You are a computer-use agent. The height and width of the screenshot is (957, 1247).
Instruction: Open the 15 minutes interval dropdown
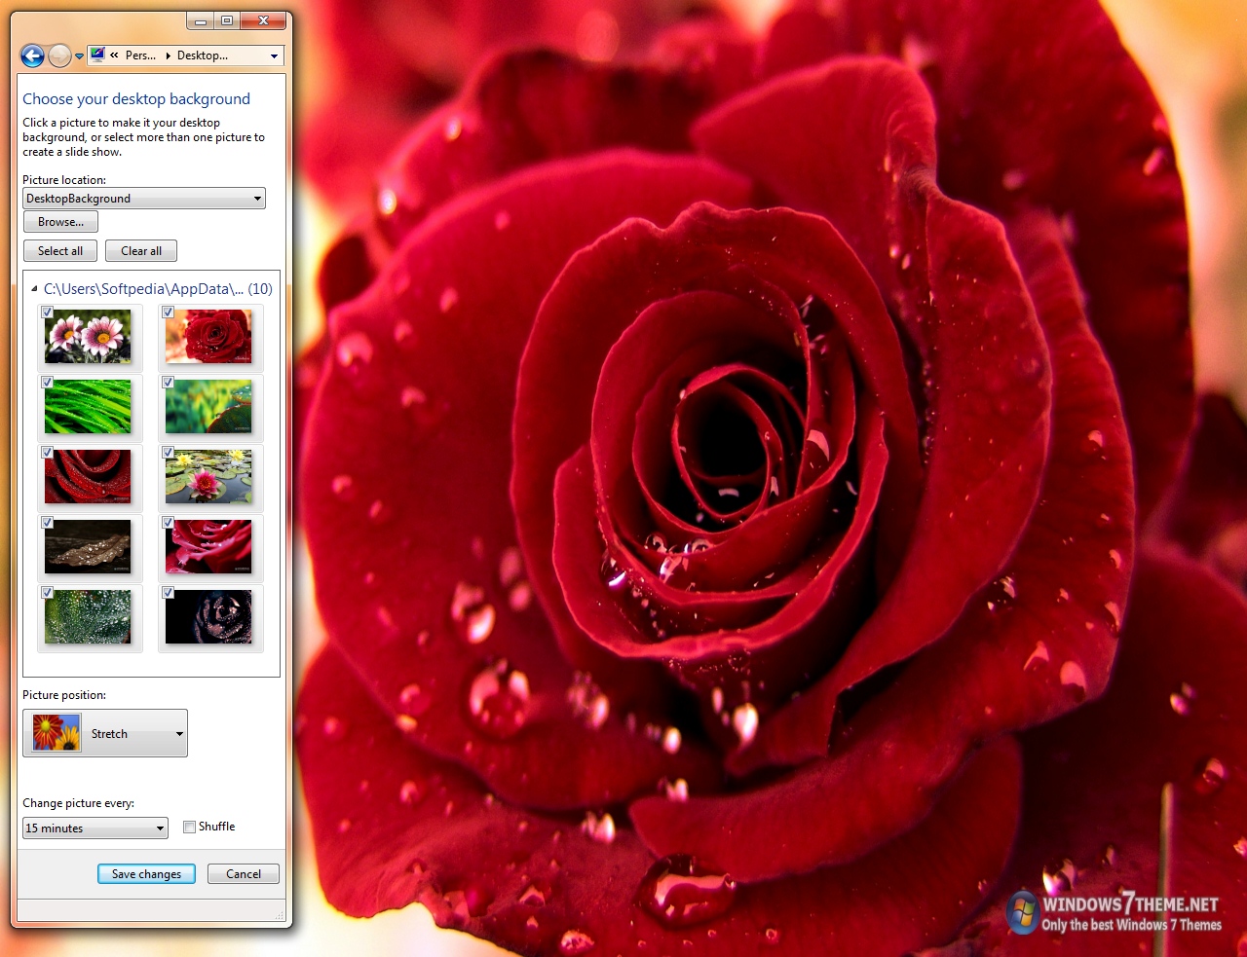pos(95,828)
